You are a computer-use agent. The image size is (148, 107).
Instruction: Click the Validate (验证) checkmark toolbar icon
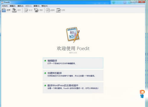pyautogui.click(x=26, y=10)
